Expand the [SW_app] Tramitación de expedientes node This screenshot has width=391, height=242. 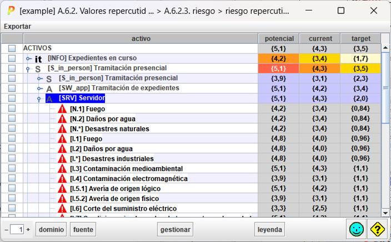(40, 88)
